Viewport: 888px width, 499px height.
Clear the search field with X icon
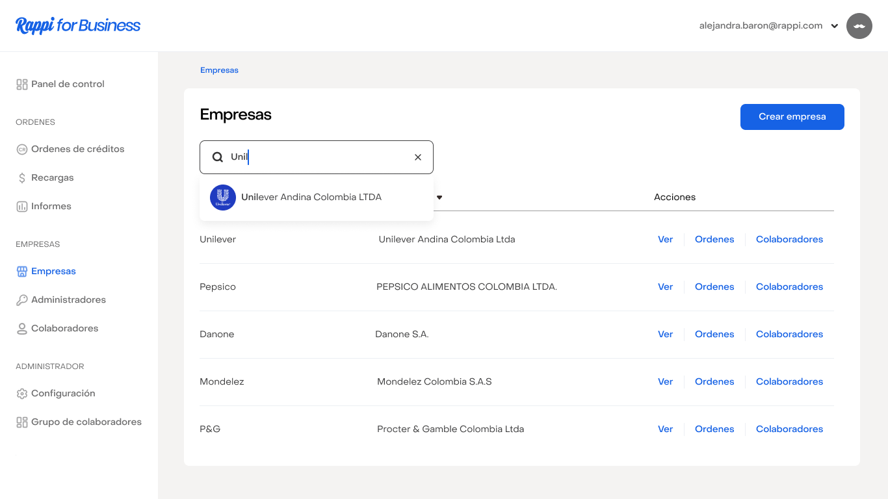pyautogui.click(x=418, y=157)
